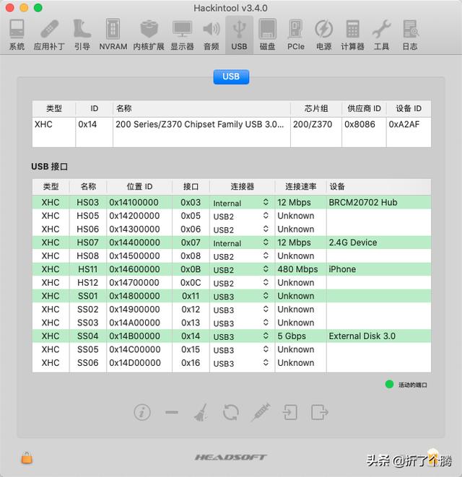Sort ports by 接口 column header
This screenshot has width=462, height=477.
[x=191, y=186]
